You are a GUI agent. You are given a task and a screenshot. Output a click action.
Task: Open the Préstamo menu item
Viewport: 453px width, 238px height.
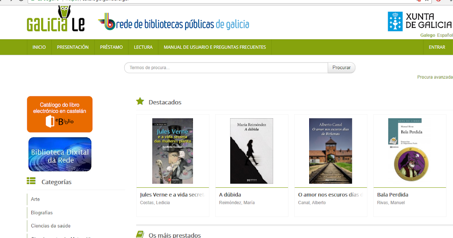point(111,47)
